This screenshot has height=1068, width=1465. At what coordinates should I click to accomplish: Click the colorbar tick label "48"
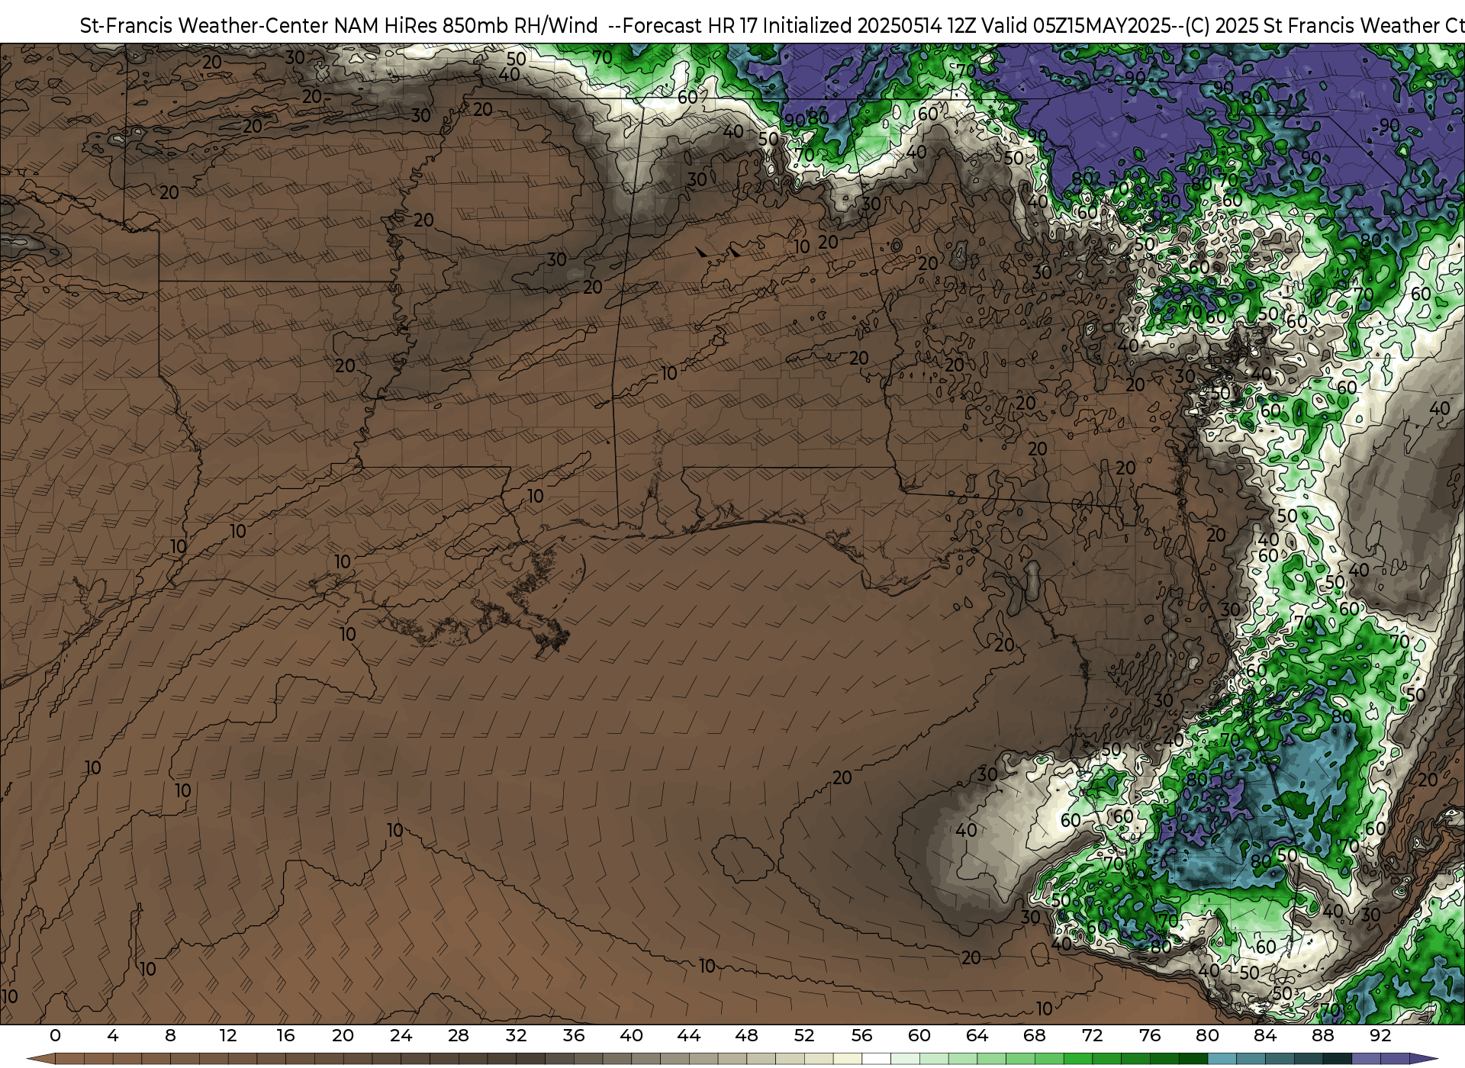pos(746,1036)
